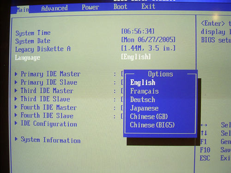Select Chinese (BIG5) option

click(x=152, y=125)
